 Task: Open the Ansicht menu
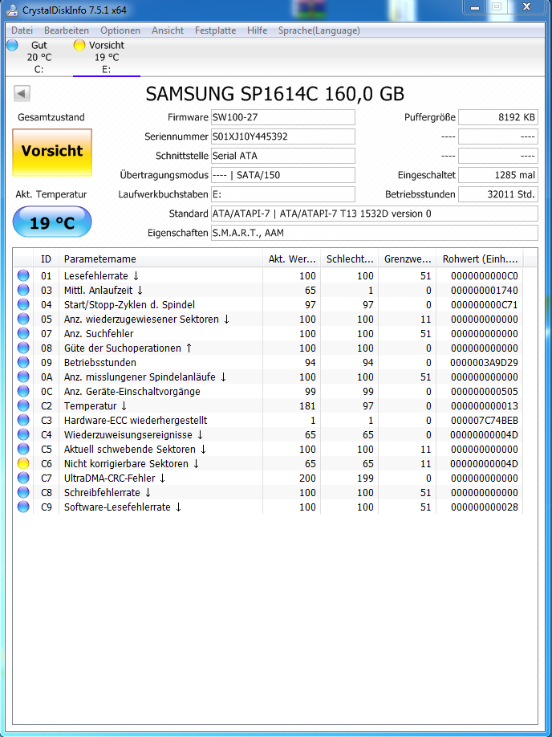[x=168, y=31]
